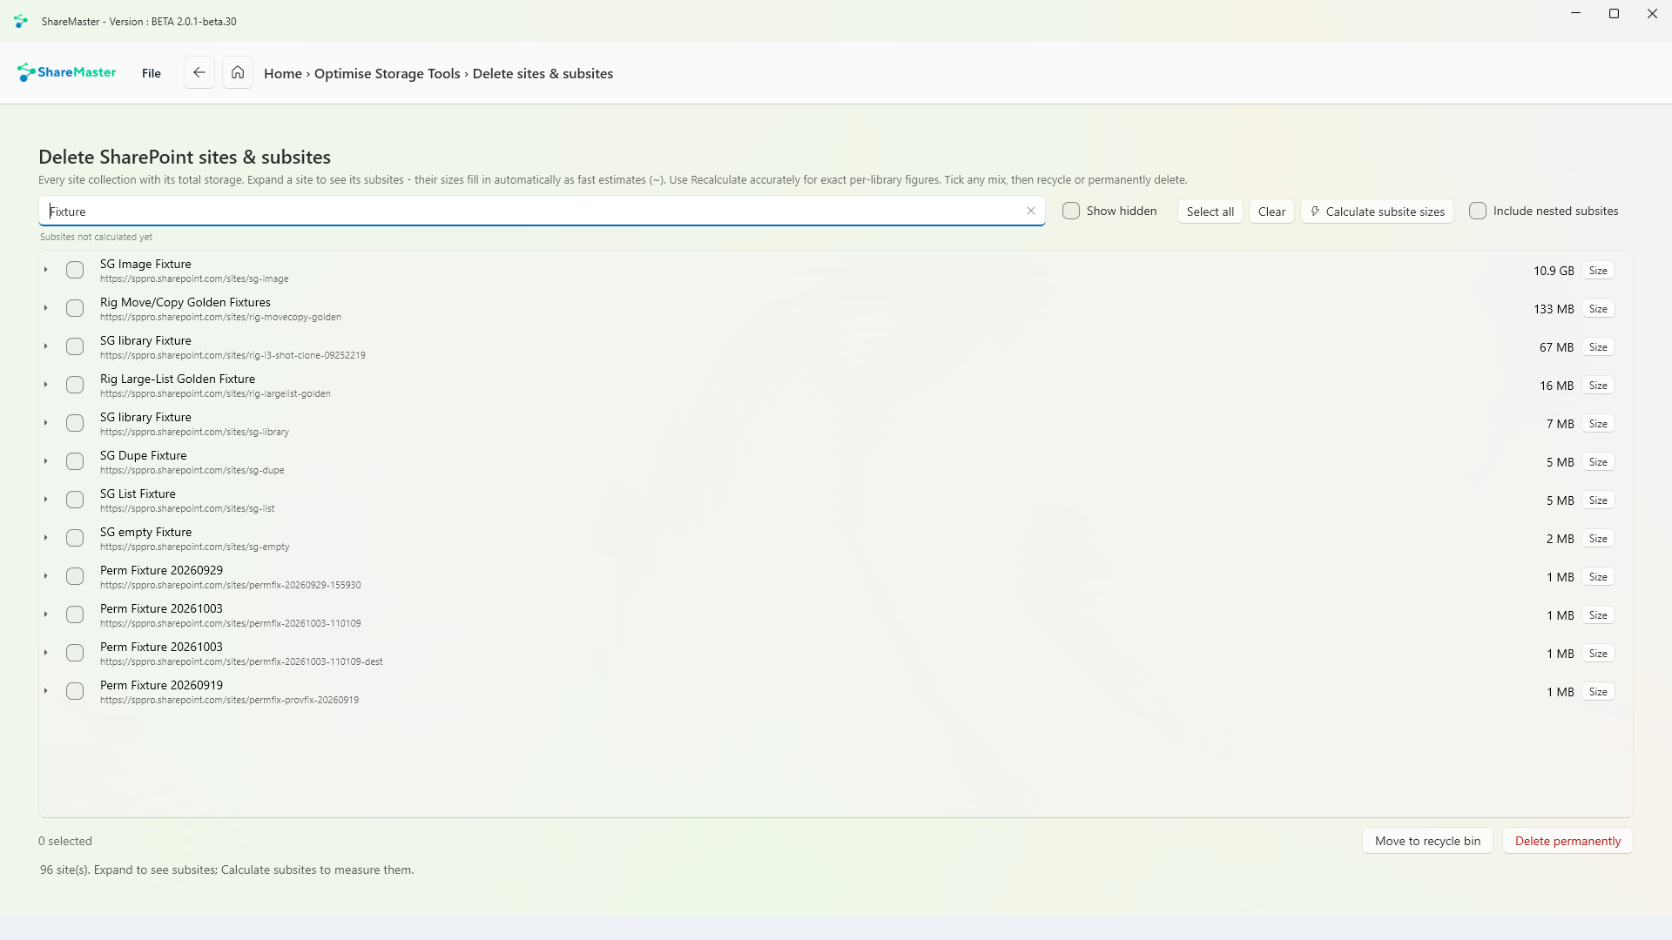This screenshot has height=940, width=1672.
Task: Open the File menu
Action: pyautogui.click(x=152, y=73)
